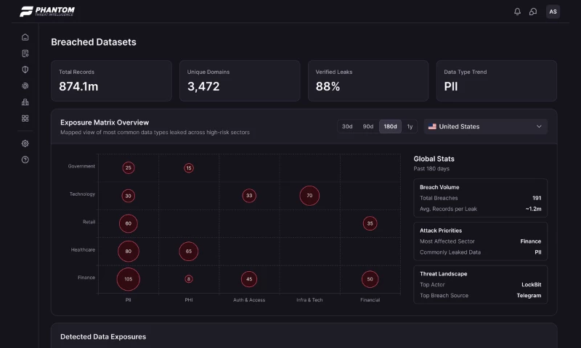Open the reports document icon in sidebar
The height and width of the screenshot is (348, 581).
[x=25, y=54]
